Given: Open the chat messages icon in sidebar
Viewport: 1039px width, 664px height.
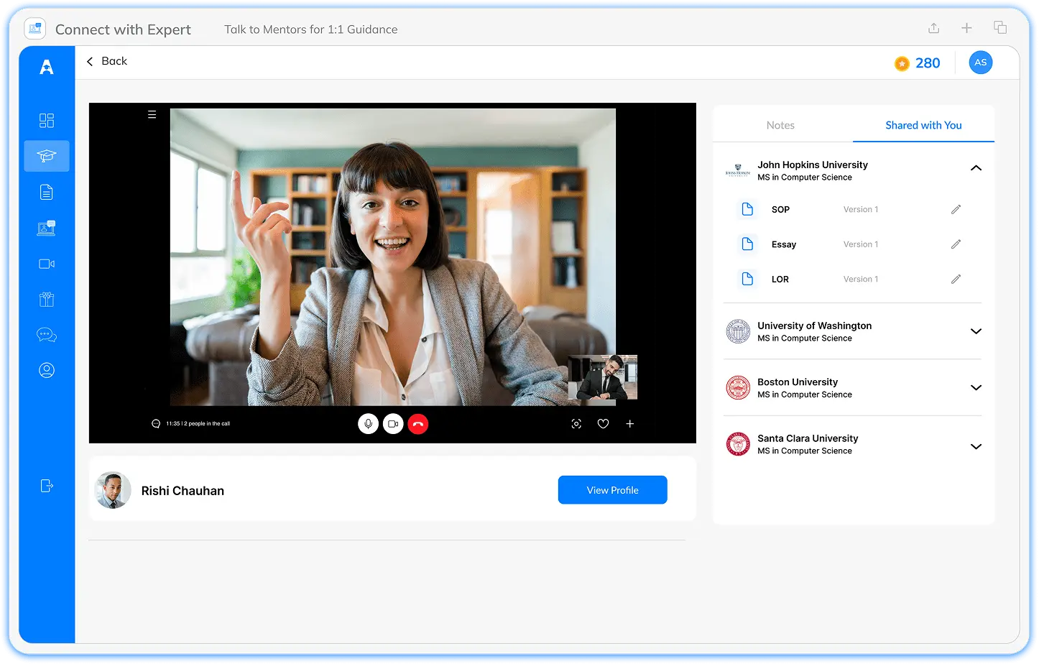Looking at the screenshot, I should 46,334.
